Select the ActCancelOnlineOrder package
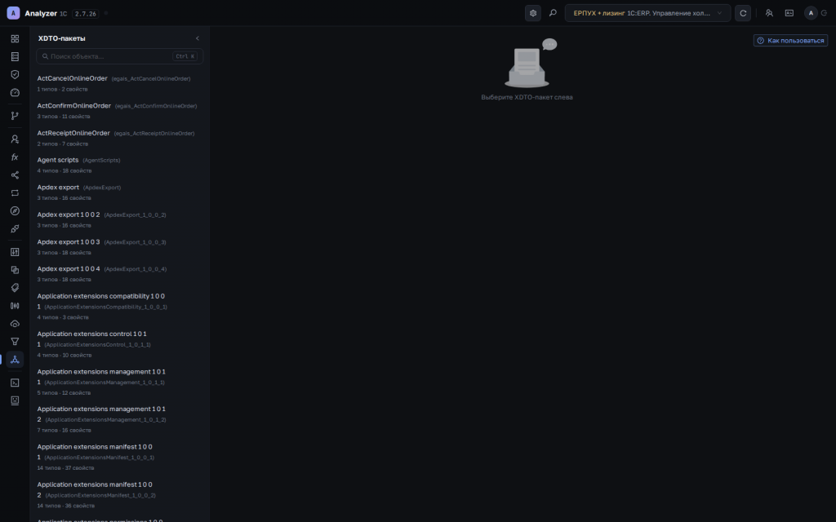This screenshot has width=836, height=522. point(119,84)
